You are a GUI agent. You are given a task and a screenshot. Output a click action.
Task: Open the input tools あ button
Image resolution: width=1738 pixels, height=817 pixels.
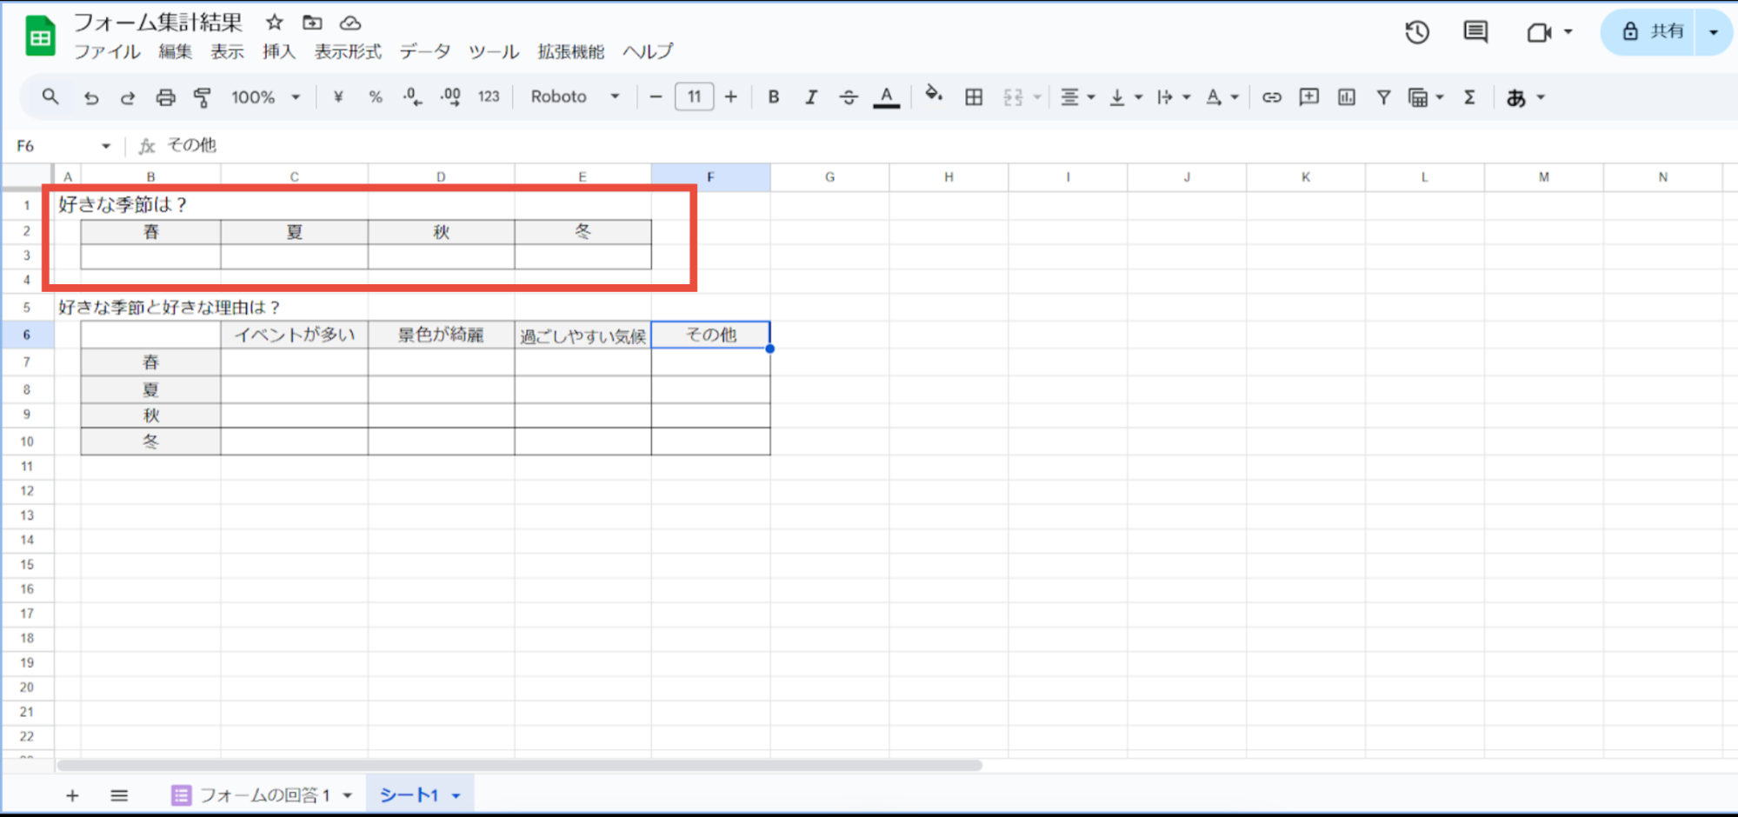(1516, 98)
